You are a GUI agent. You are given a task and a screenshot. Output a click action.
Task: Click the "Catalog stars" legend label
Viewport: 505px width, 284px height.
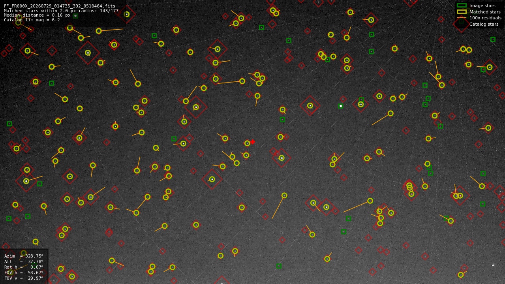tap(484, 24)
